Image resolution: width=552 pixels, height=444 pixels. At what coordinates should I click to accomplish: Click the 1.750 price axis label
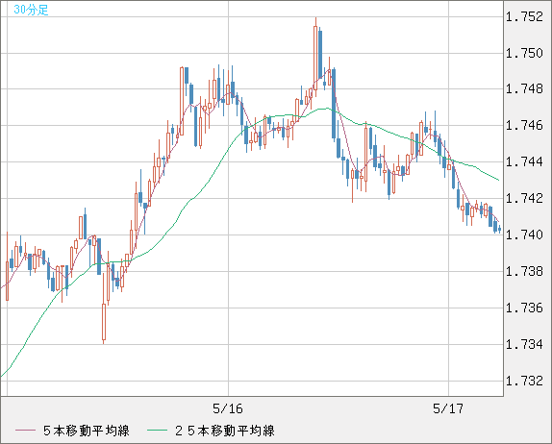[524, 54]
